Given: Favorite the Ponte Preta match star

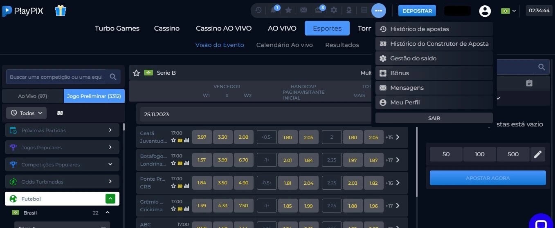Looking at the screenshot, I should coord(173,186).
